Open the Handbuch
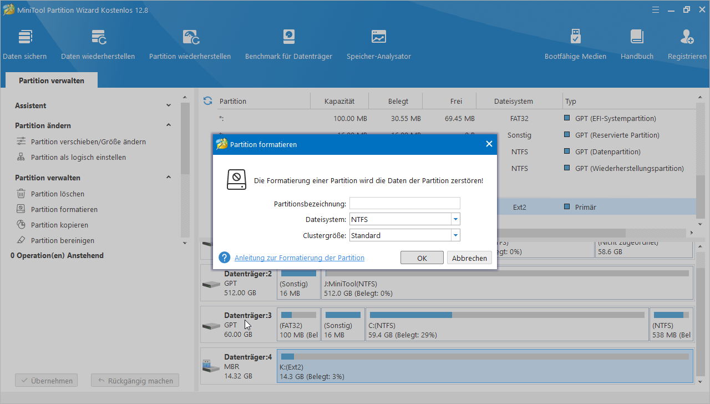This screenshot has width=710, height=404. 637,44
